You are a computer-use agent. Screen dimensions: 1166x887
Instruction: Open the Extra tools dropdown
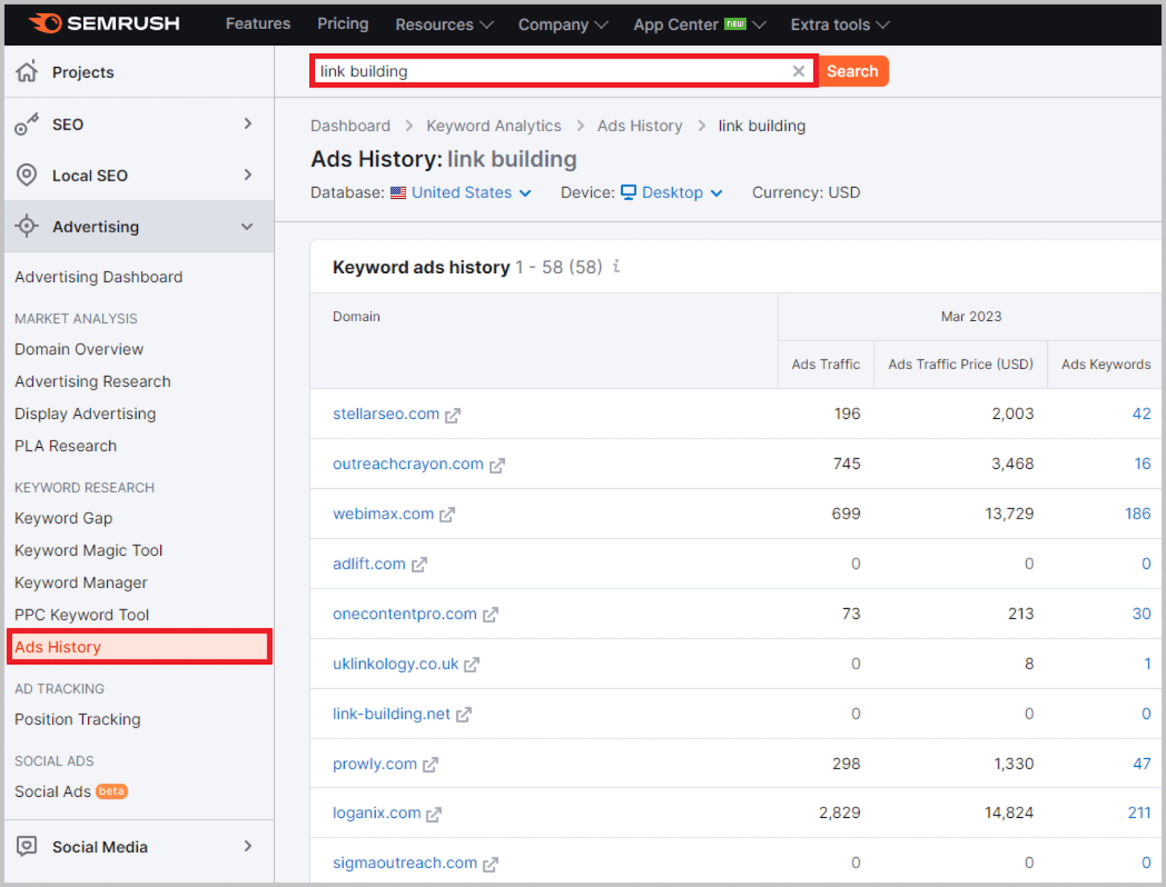click(840, 24)
